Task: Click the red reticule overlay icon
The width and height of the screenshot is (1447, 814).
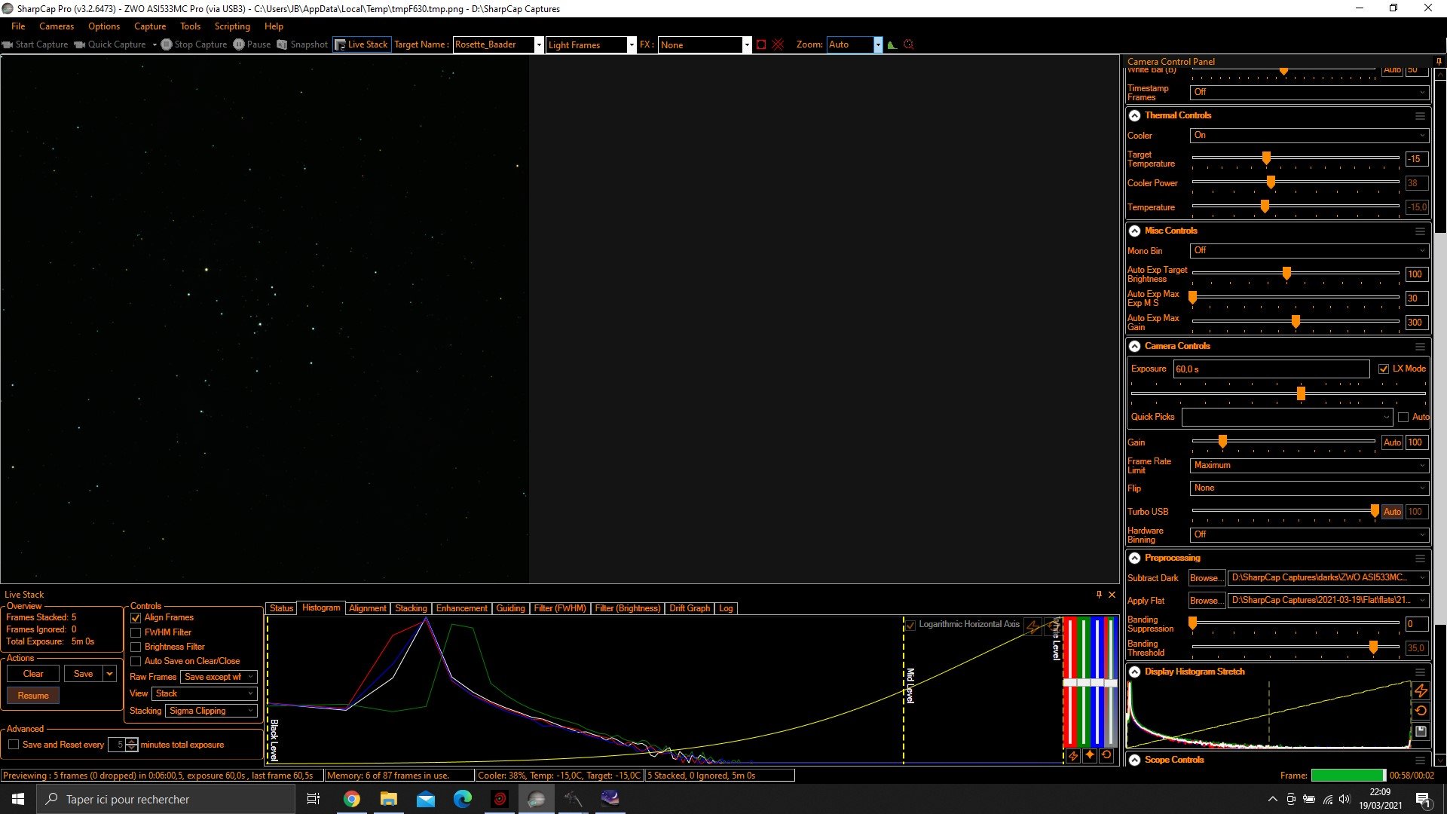Action: pyautogui.click(x=778, y=44)
